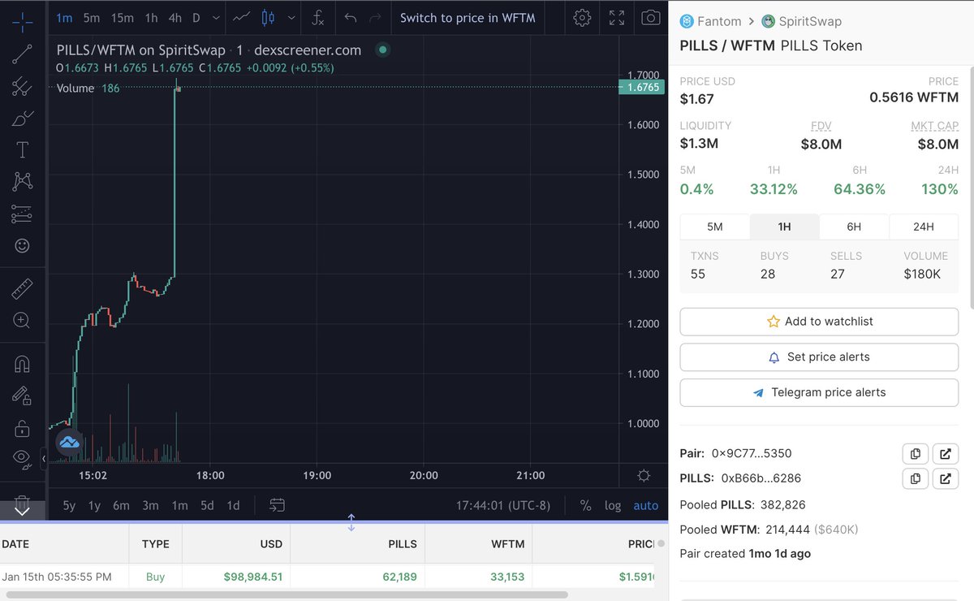This screenshot has height=601, width=974.
Task: Switch to price in WFTM
Action: pos(468,17)
